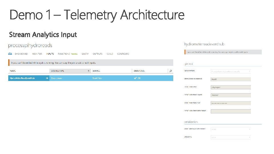The image size is (274, 154).
Task: Open the Outputs tab
Action: tap(98, 54)
